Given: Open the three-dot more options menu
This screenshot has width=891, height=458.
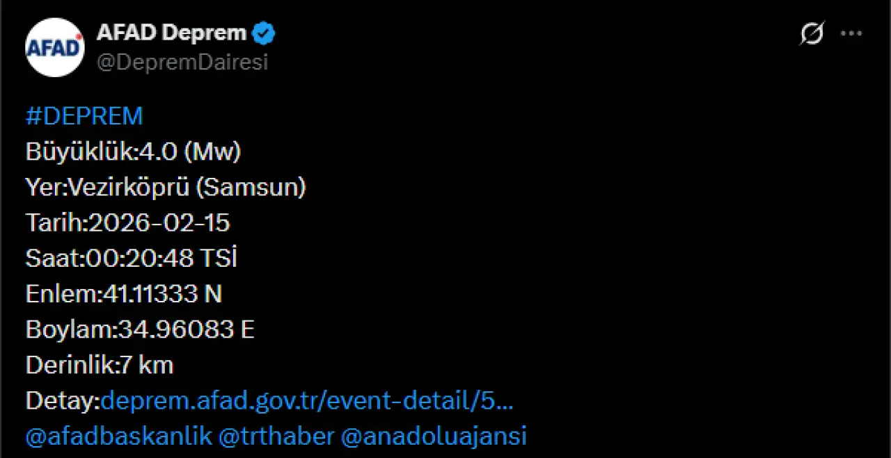Looking at the screenshot, I should 851,33.
